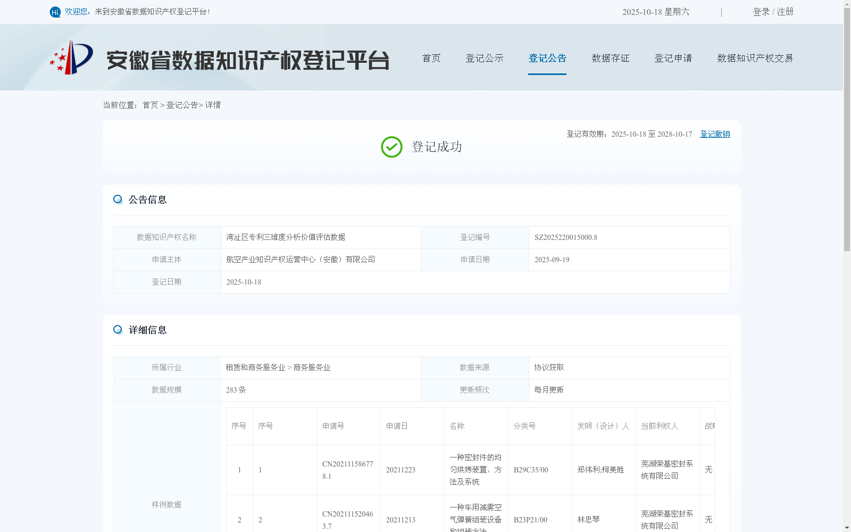Screen dimensions: 851x532
Task: Click the 详细信息 section bullet icon
Action: [118, 330]
